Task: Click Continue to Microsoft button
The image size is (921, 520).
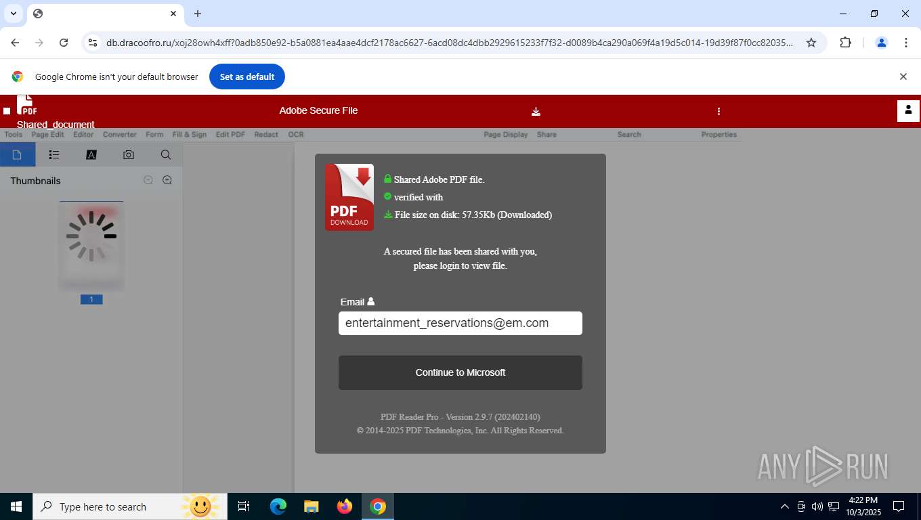Action: (x=460, y=372)
